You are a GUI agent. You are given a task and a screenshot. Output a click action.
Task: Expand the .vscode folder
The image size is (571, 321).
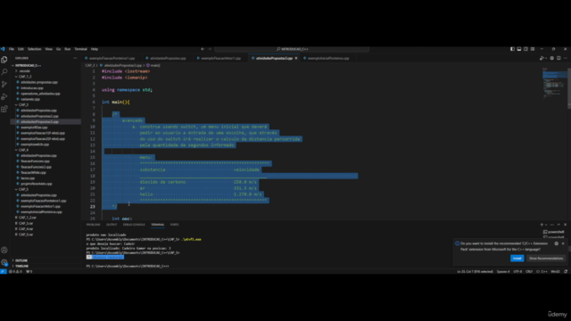(24, 71)
